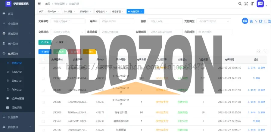Image resolution: width=271 pixels, height=132 pixels.
Task: Check the row checkbox for record 290849
Action: [43, 78]
